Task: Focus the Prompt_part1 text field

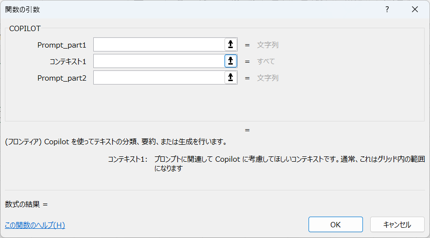Action: [159, 44]
